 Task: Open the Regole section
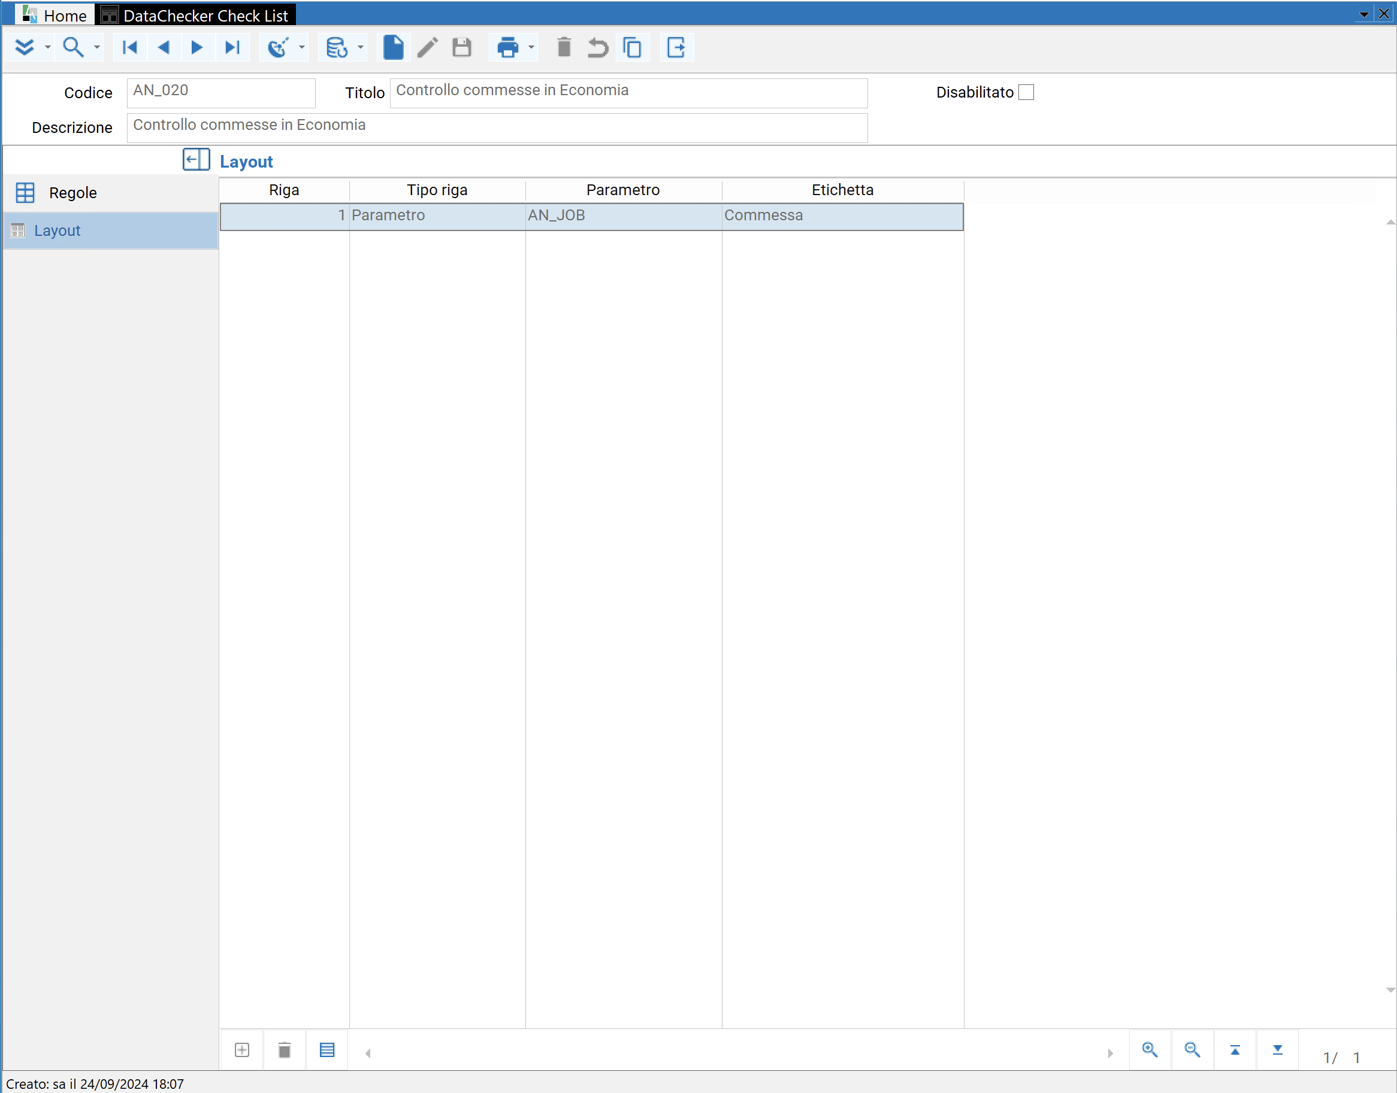[x=110, y=193]
